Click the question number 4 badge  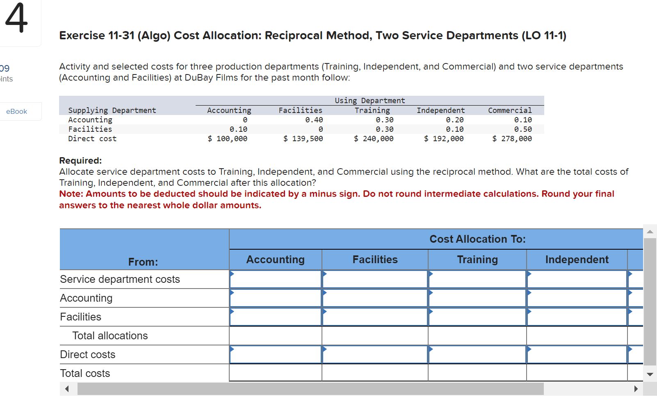click(16, 18)
